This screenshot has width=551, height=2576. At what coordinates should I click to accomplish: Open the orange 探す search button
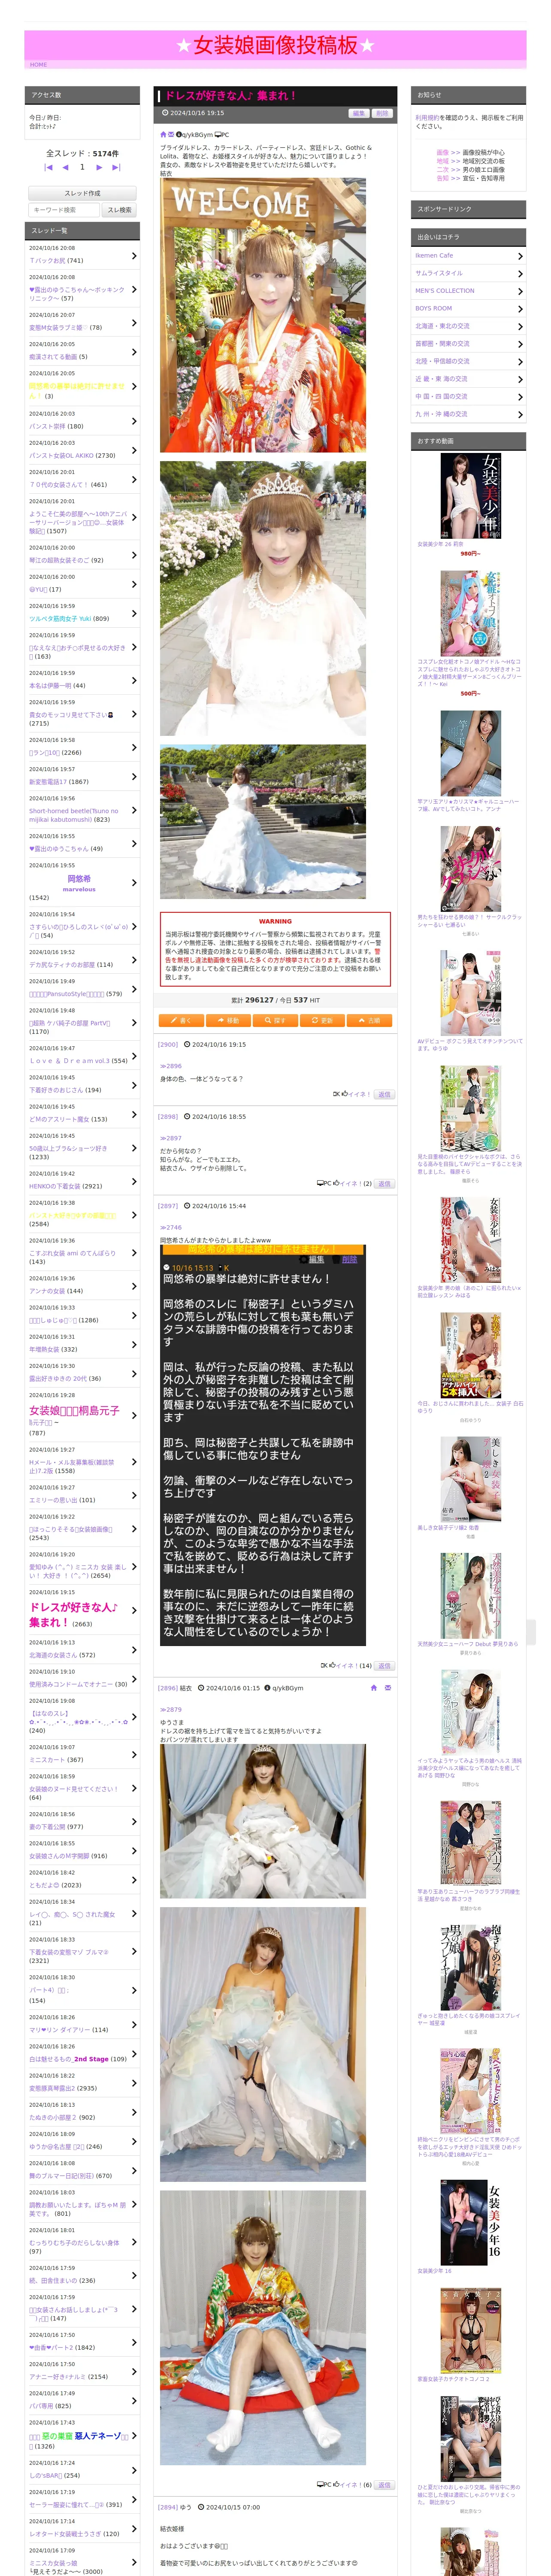pos(275,1020)
